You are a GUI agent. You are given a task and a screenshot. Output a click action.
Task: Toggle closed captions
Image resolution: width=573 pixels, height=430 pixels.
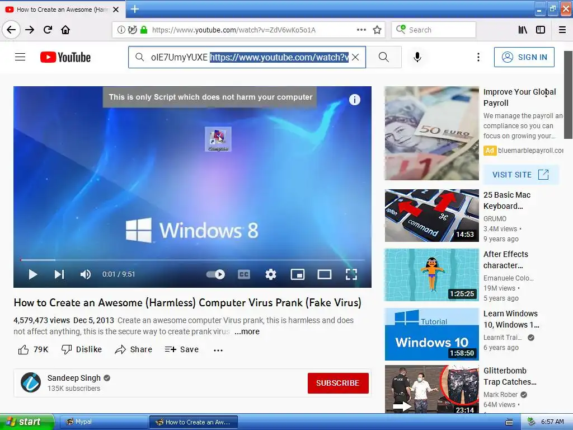(x=244, y=274)
